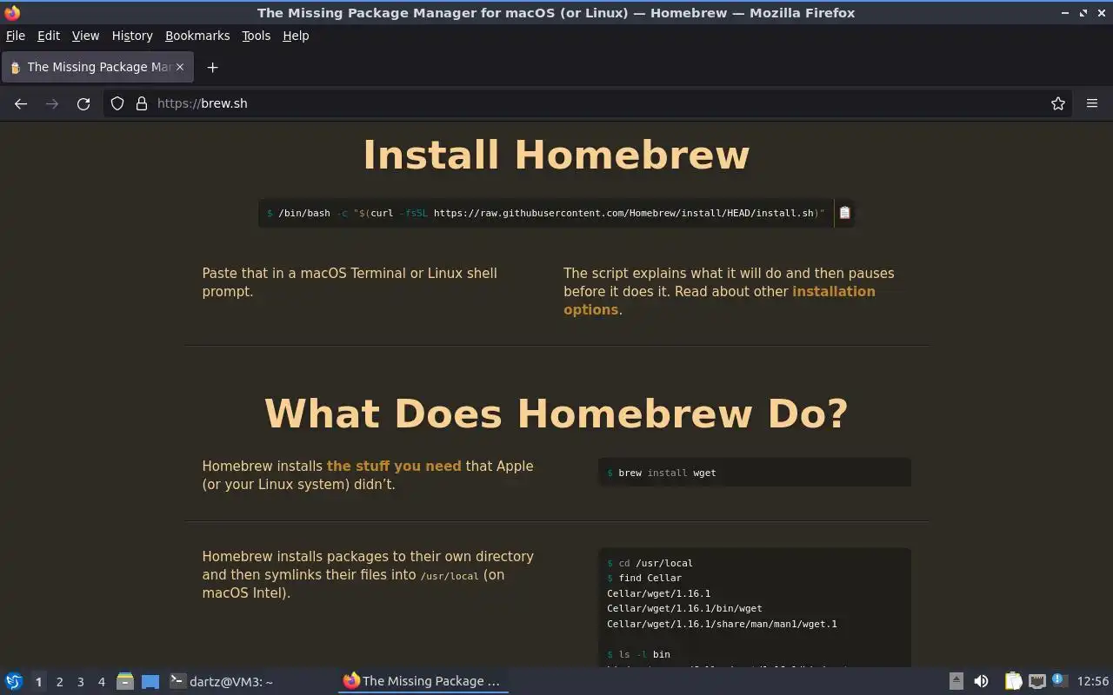Select Firefox taskbar window entry
Image resolution: width=1113 pixels, height=695 pixels.
423,681
